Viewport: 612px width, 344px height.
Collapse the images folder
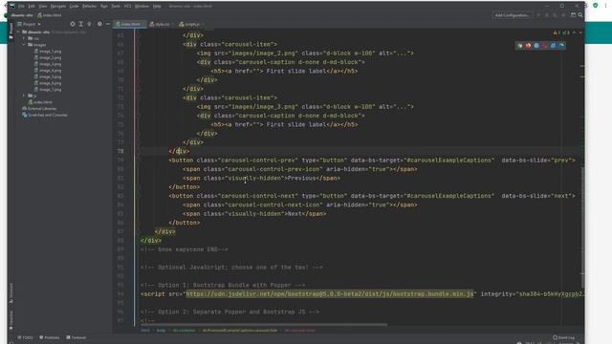click(24, 45)
